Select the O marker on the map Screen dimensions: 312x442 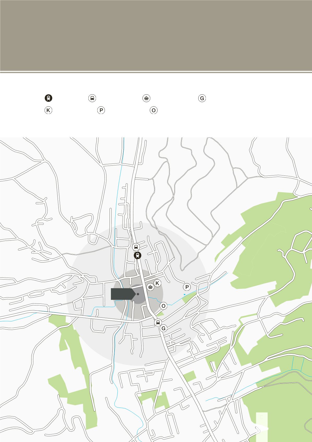tap(164, 306)
